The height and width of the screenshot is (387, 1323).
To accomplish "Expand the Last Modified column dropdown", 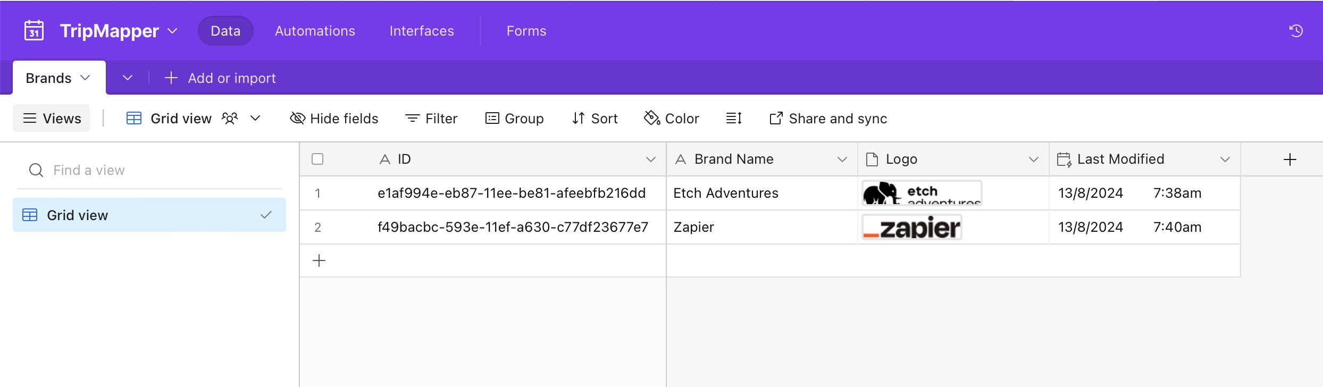I will coord(1225,159).
